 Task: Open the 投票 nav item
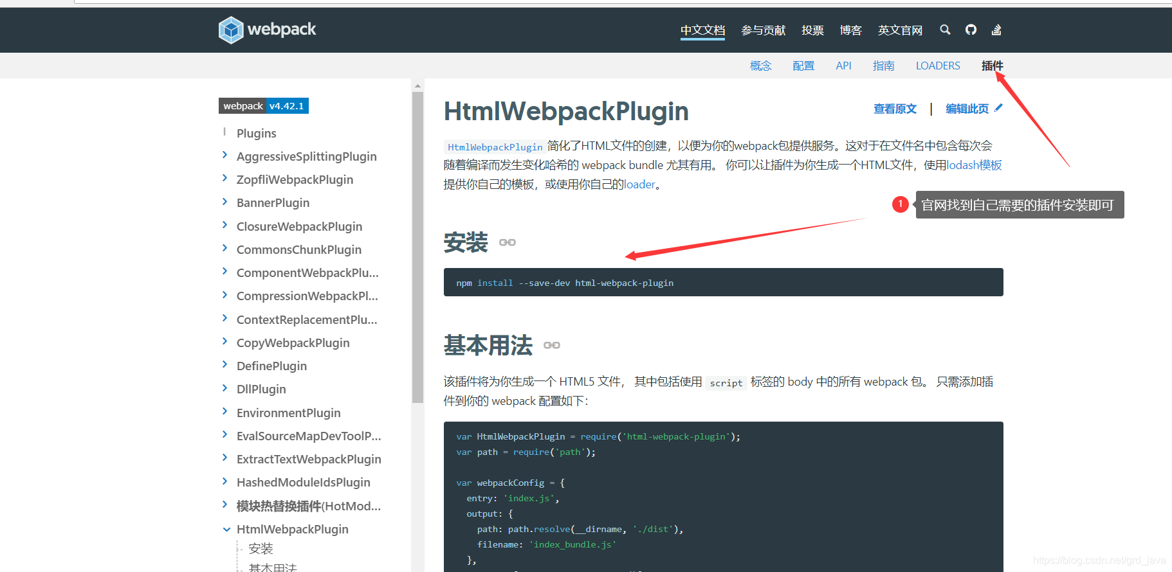tap(812, 30)
